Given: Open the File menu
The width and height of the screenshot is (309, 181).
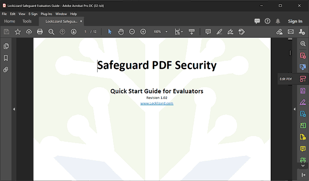Looking at the screenshot, I should click(x=4, y=14).
